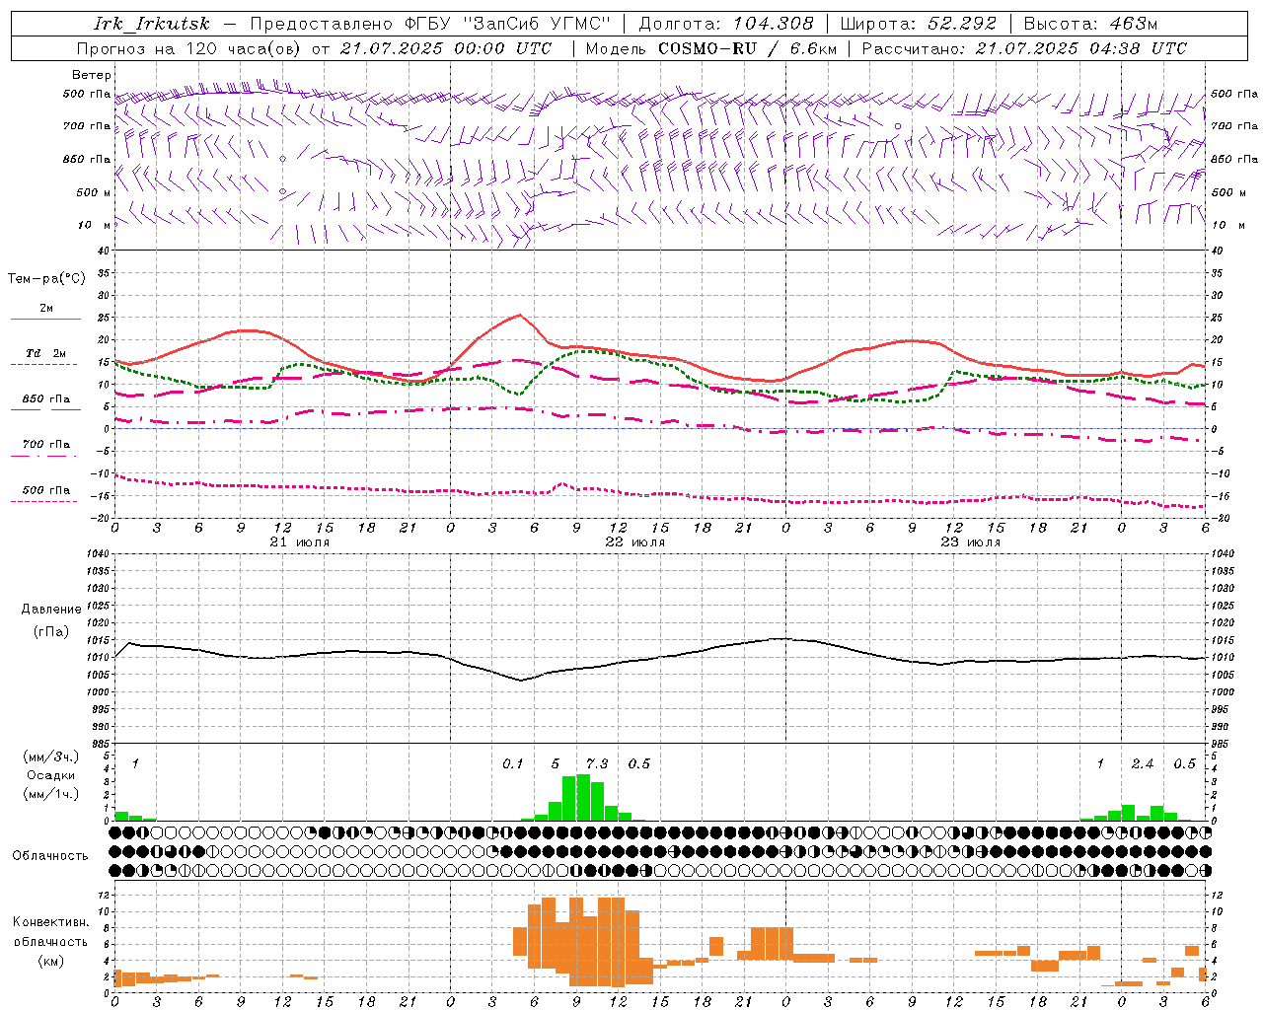Click the Осадки precipitation label
This screenshot has width=1263, height=1010.
point(51,775)
